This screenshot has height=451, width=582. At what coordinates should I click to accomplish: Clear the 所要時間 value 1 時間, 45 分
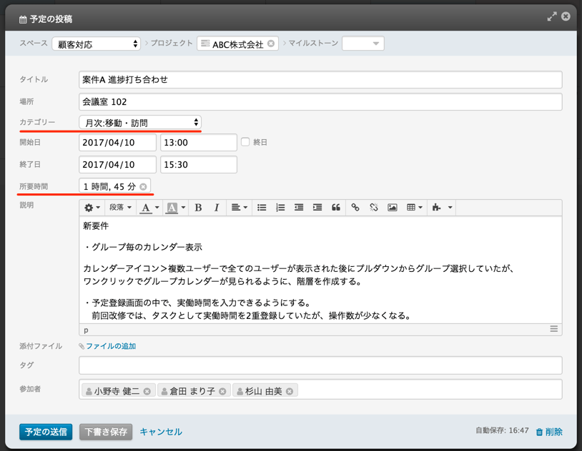143,187
